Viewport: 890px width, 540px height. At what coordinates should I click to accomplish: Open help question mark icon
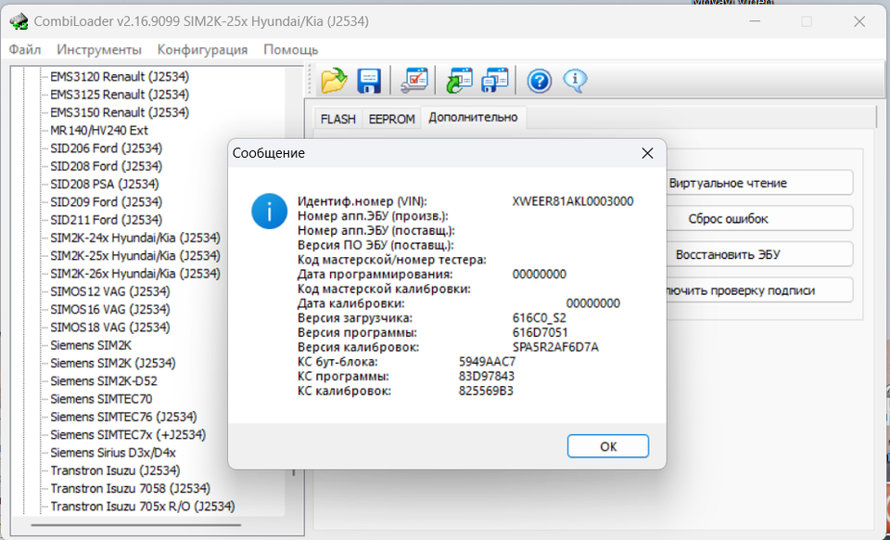pyautogui.click(x=540, y=81)
